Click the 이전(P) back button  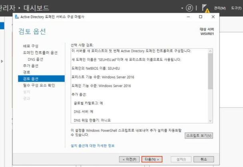[129, 159]
